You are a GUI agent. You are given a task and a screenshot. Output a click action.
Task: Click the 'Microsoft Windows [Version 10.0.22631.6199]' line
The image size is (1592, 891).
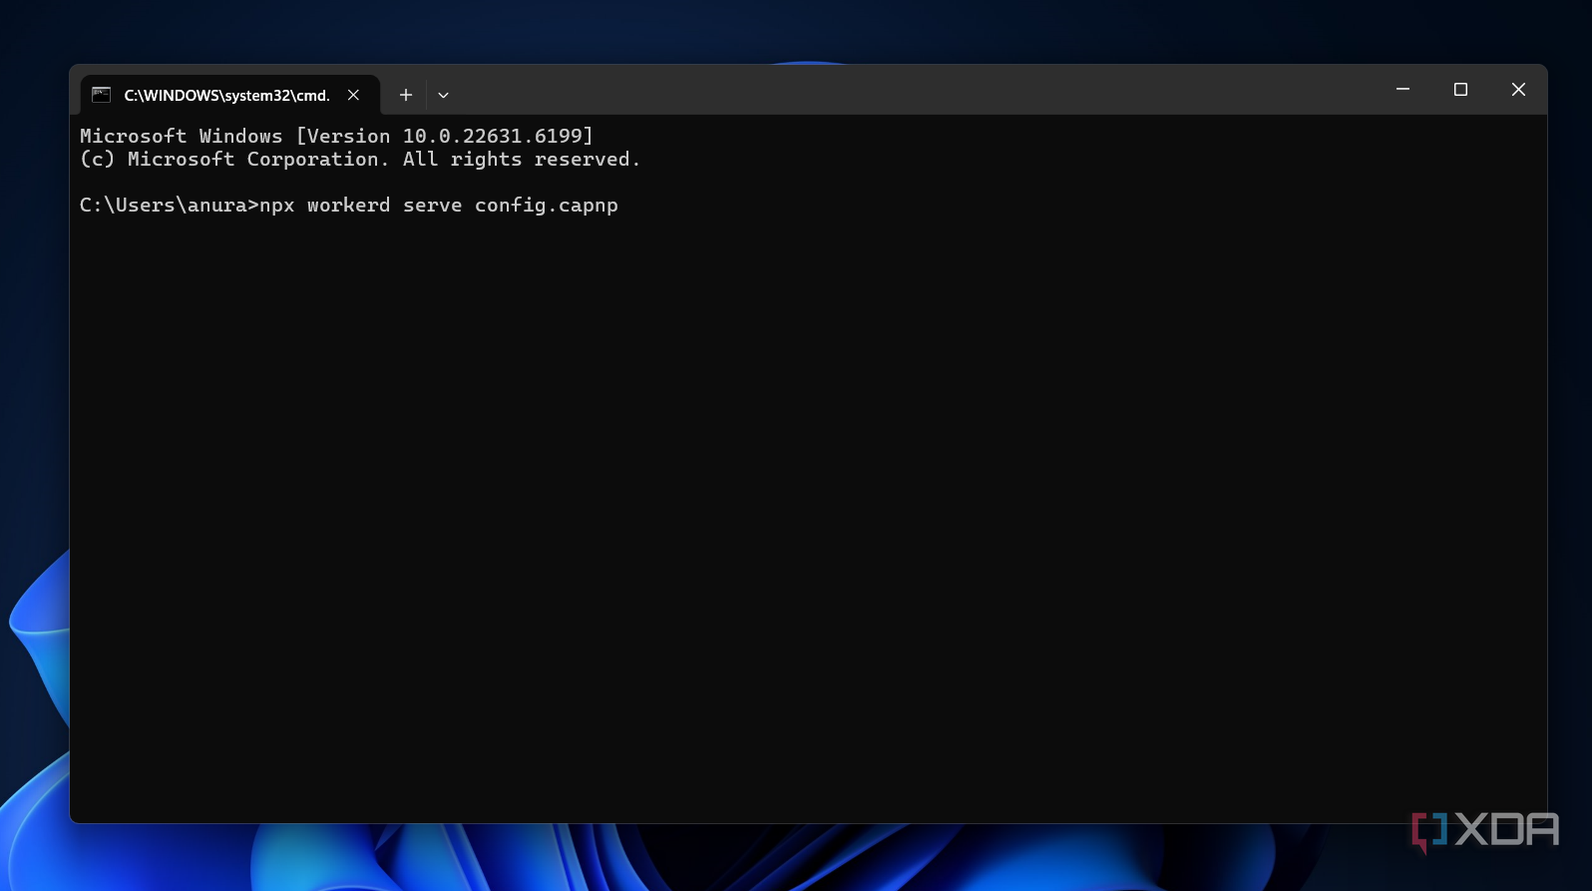tap(337, 136)
